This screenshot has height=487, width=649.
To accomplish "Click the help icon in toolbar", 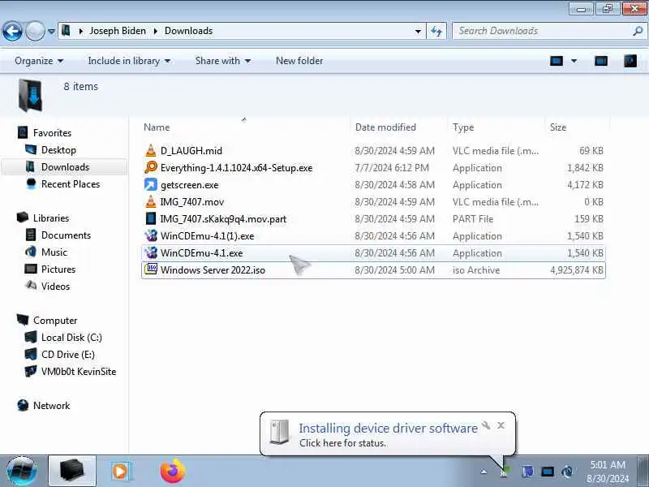I will pos(630,61).
